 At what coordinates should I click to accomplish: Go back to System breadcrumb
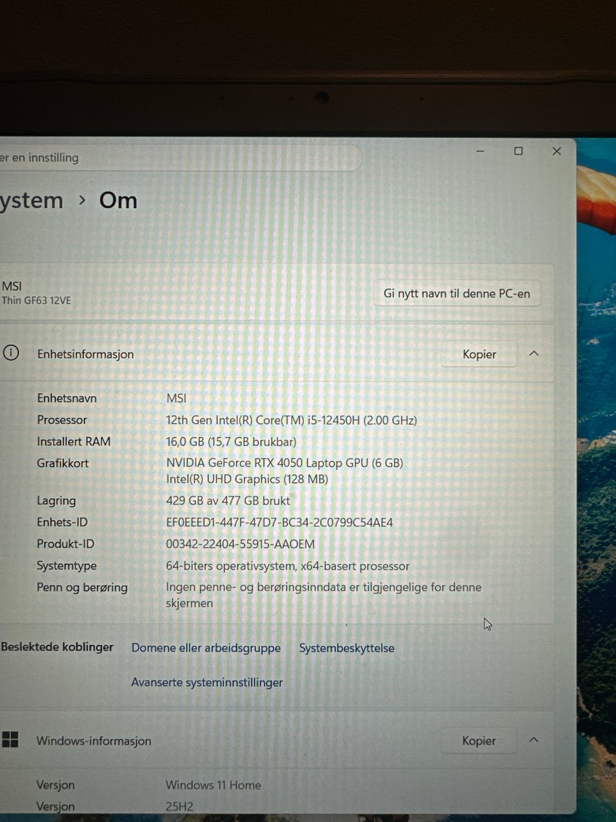pos(31,201)
